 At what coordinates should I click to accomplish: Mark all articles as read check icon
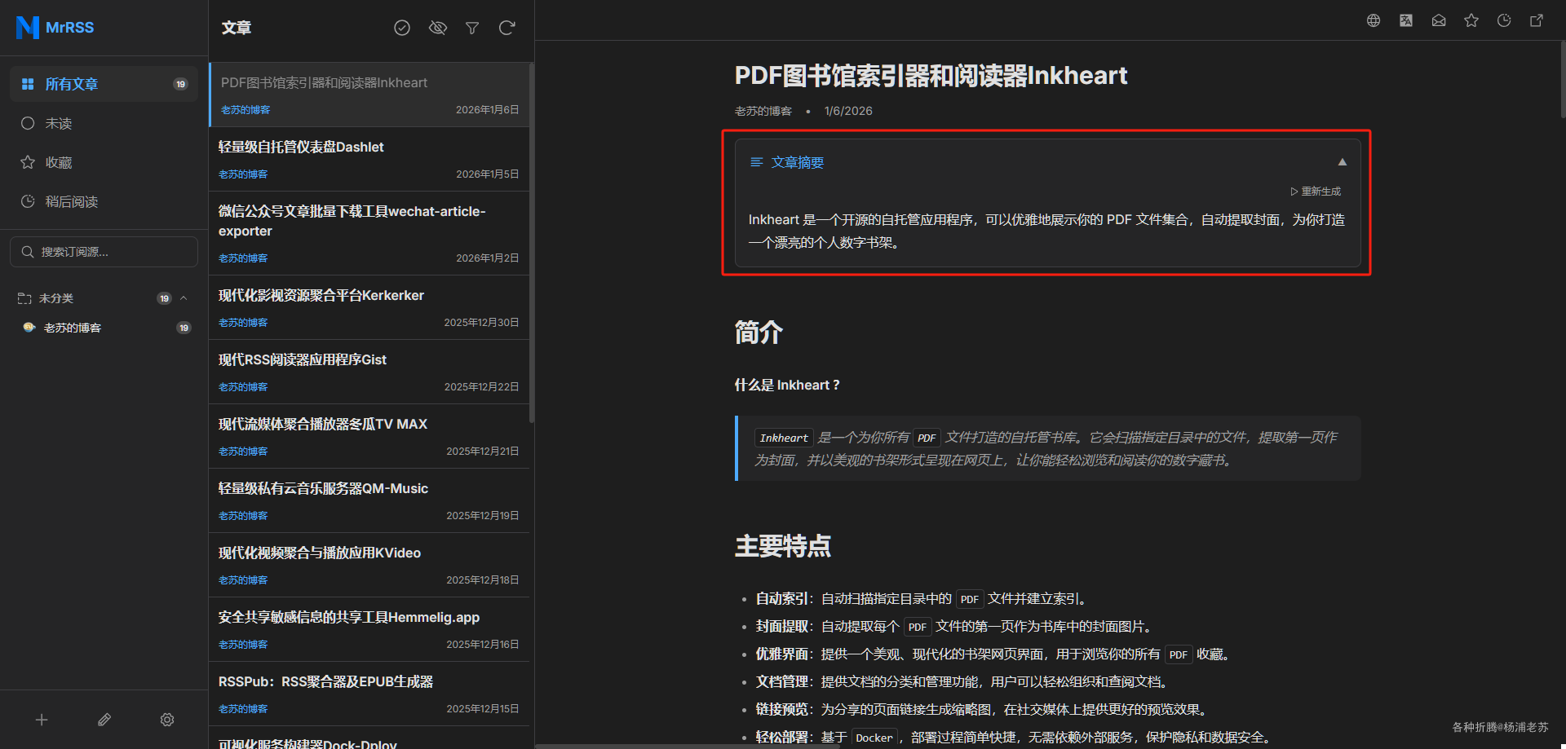coord(402,28)
